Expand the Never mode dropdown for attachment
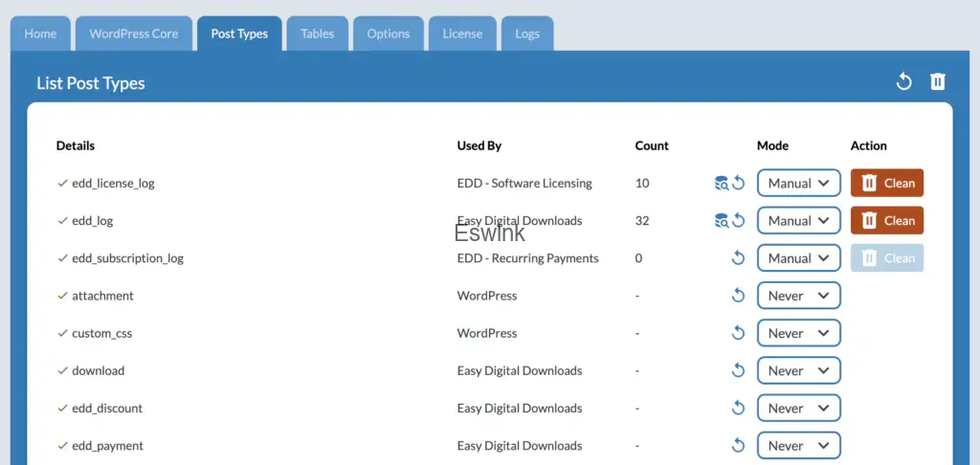Screen dimensions: 980x465 point(798,296)
